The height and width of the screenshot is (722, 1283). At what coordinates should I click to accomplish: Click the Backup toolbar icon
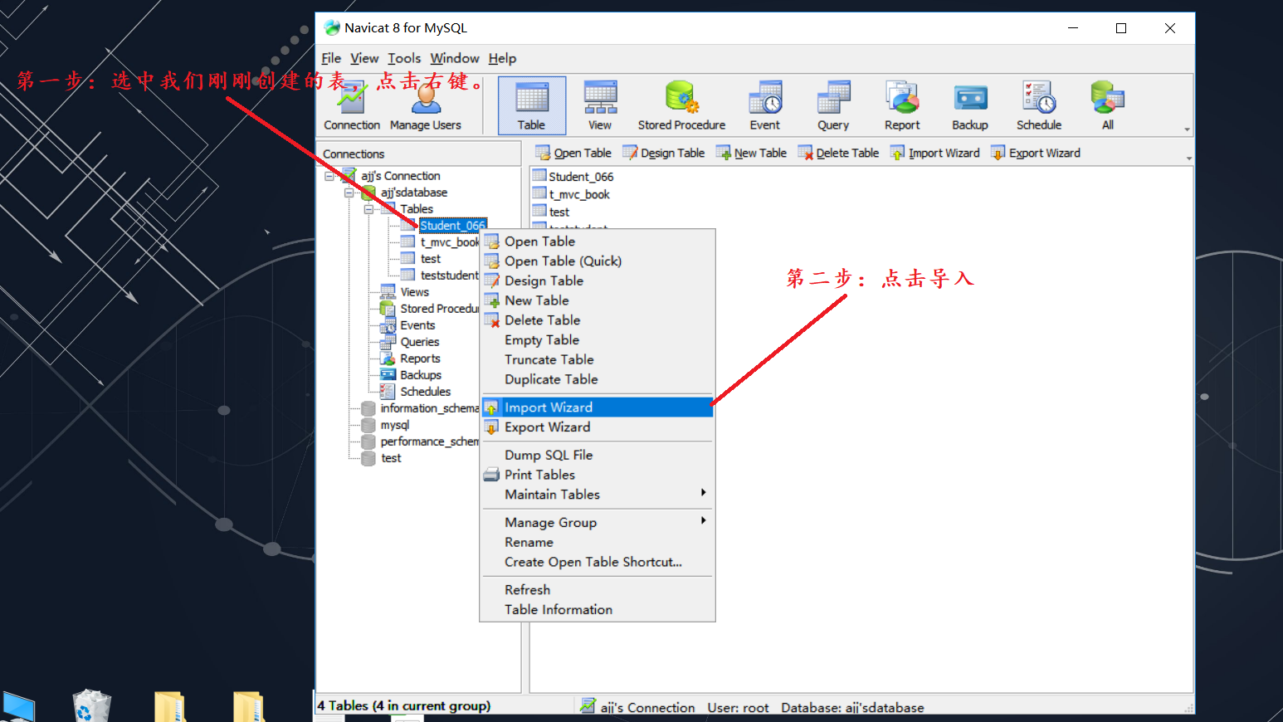969,105
